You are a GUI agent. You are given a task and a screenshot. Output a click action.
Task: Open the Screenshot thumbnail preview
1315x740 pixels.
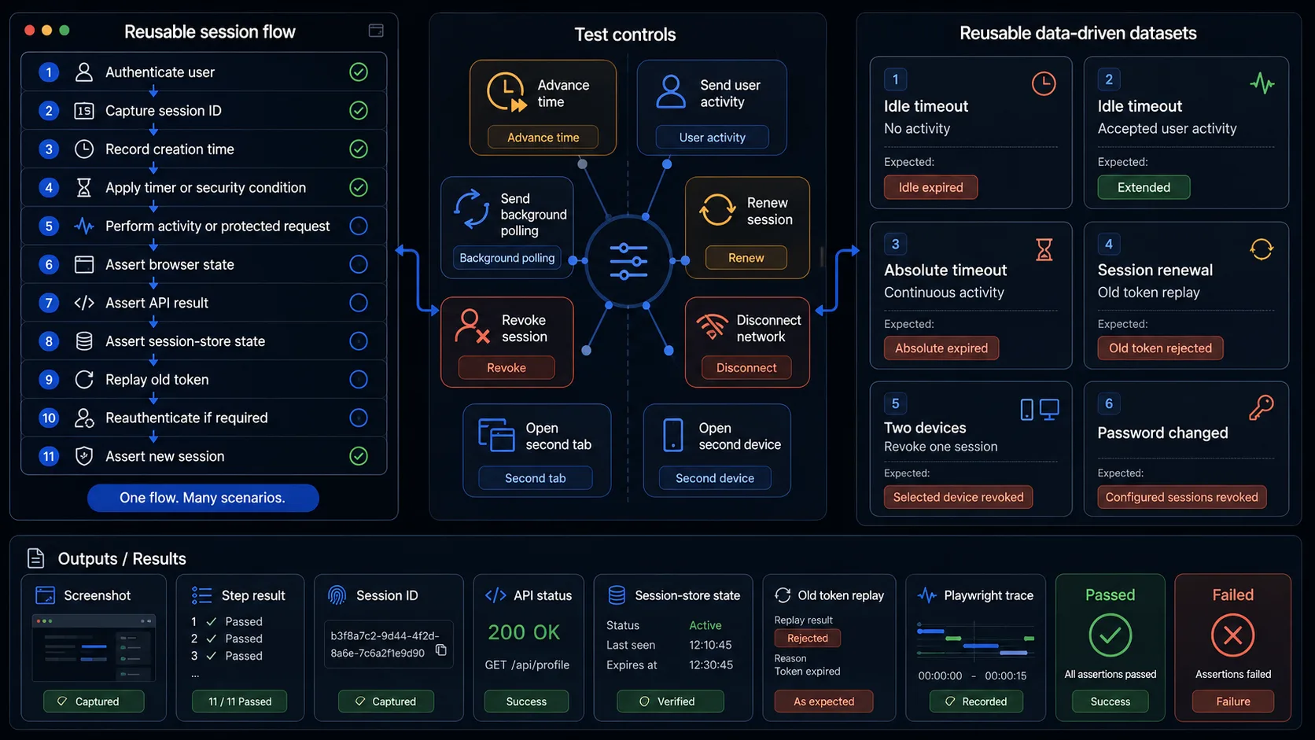coord(94,648)
